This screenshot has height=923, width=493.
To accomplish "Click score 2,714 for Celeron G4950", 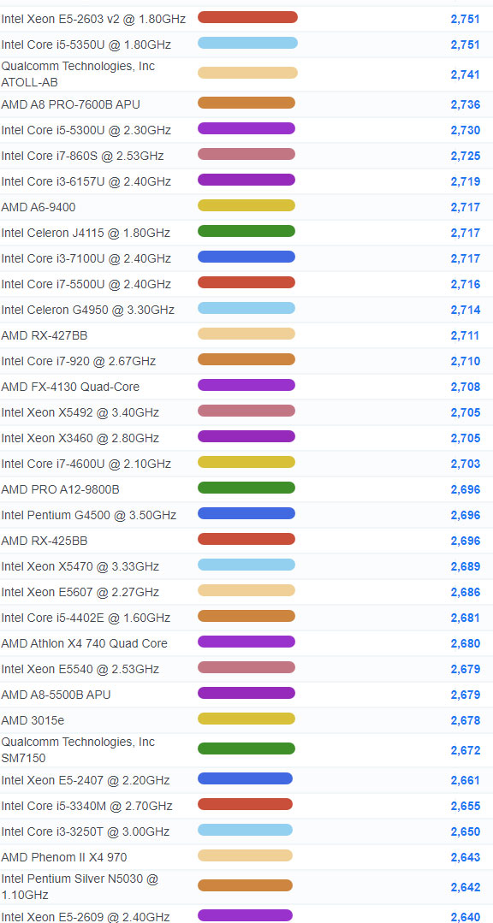I will click(466, 311).
